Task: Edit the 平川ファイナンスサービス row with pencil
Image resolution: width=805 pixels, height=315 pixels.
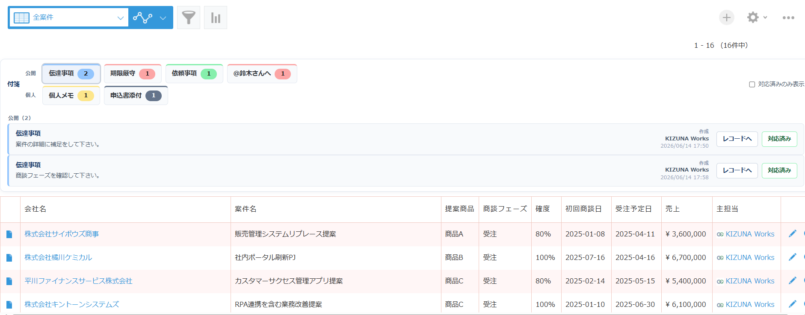Action: (793, 280)
